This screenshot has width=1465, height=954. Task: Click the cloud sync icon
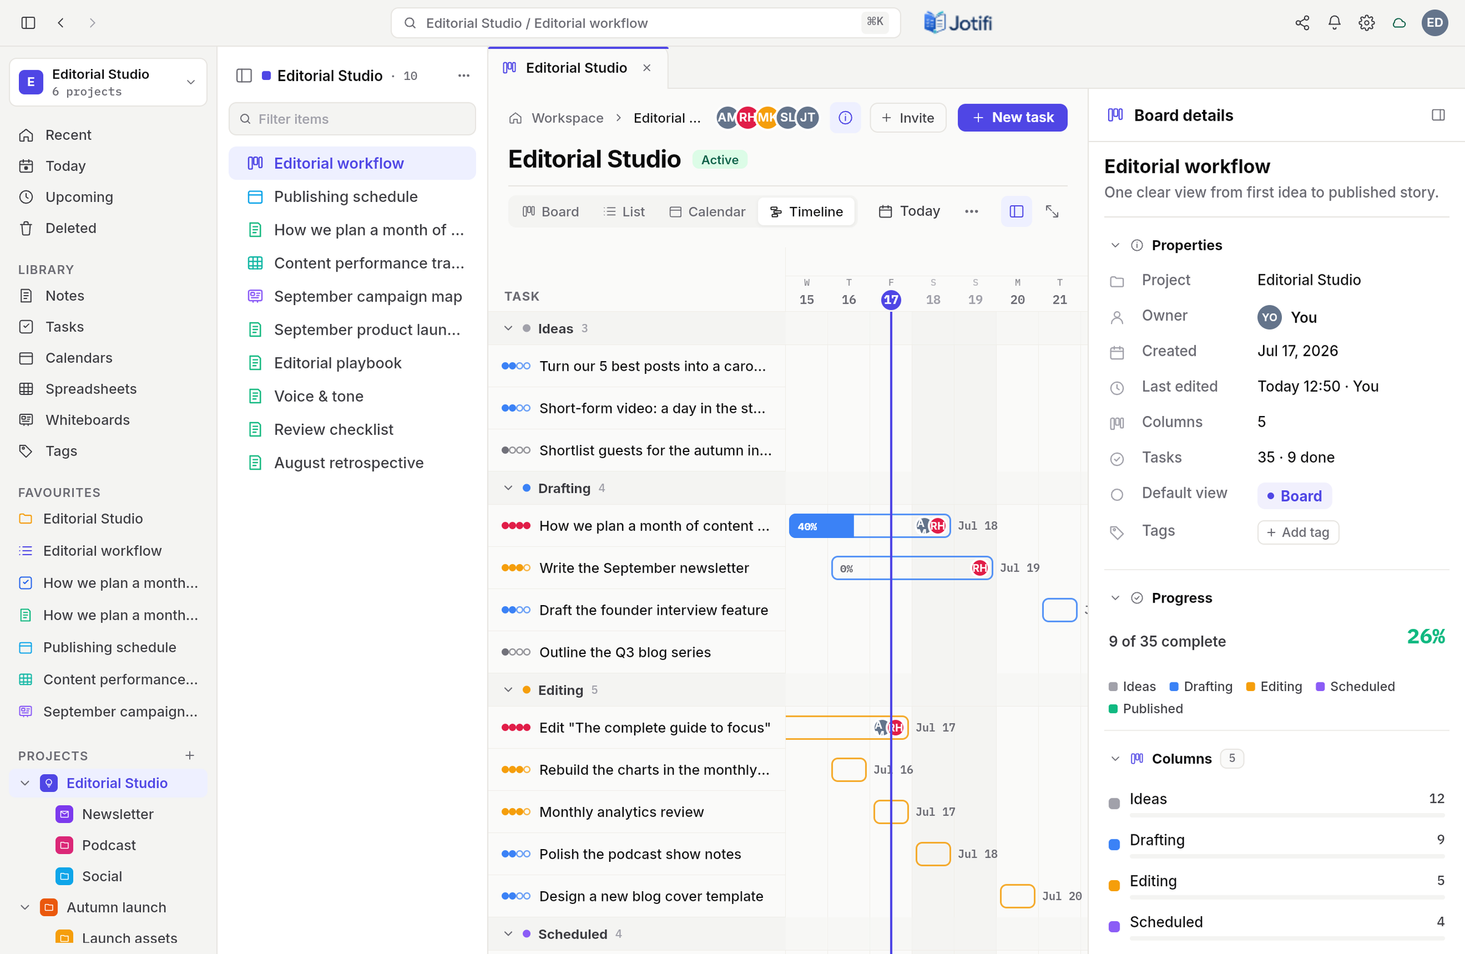coord(1398,23)
